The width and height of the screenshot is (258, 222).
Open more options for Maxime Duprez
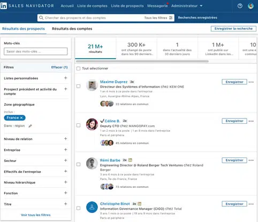pos(251,82)
